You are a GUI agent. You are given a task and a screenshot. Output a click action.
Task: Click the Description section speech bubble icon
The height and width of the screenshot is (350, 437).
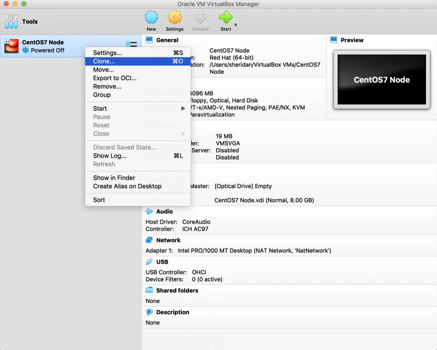click(149, 312)
